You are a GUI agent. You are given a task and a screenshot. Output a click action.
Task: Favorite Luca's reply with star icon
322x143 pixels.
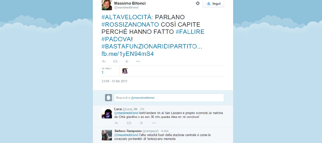click(x=141, y=123)
